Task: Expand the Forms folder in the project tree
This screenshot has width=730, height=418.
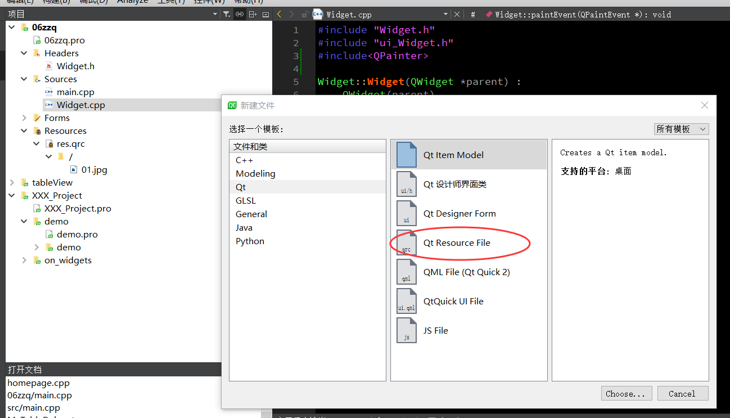Action: pos(24,118)
